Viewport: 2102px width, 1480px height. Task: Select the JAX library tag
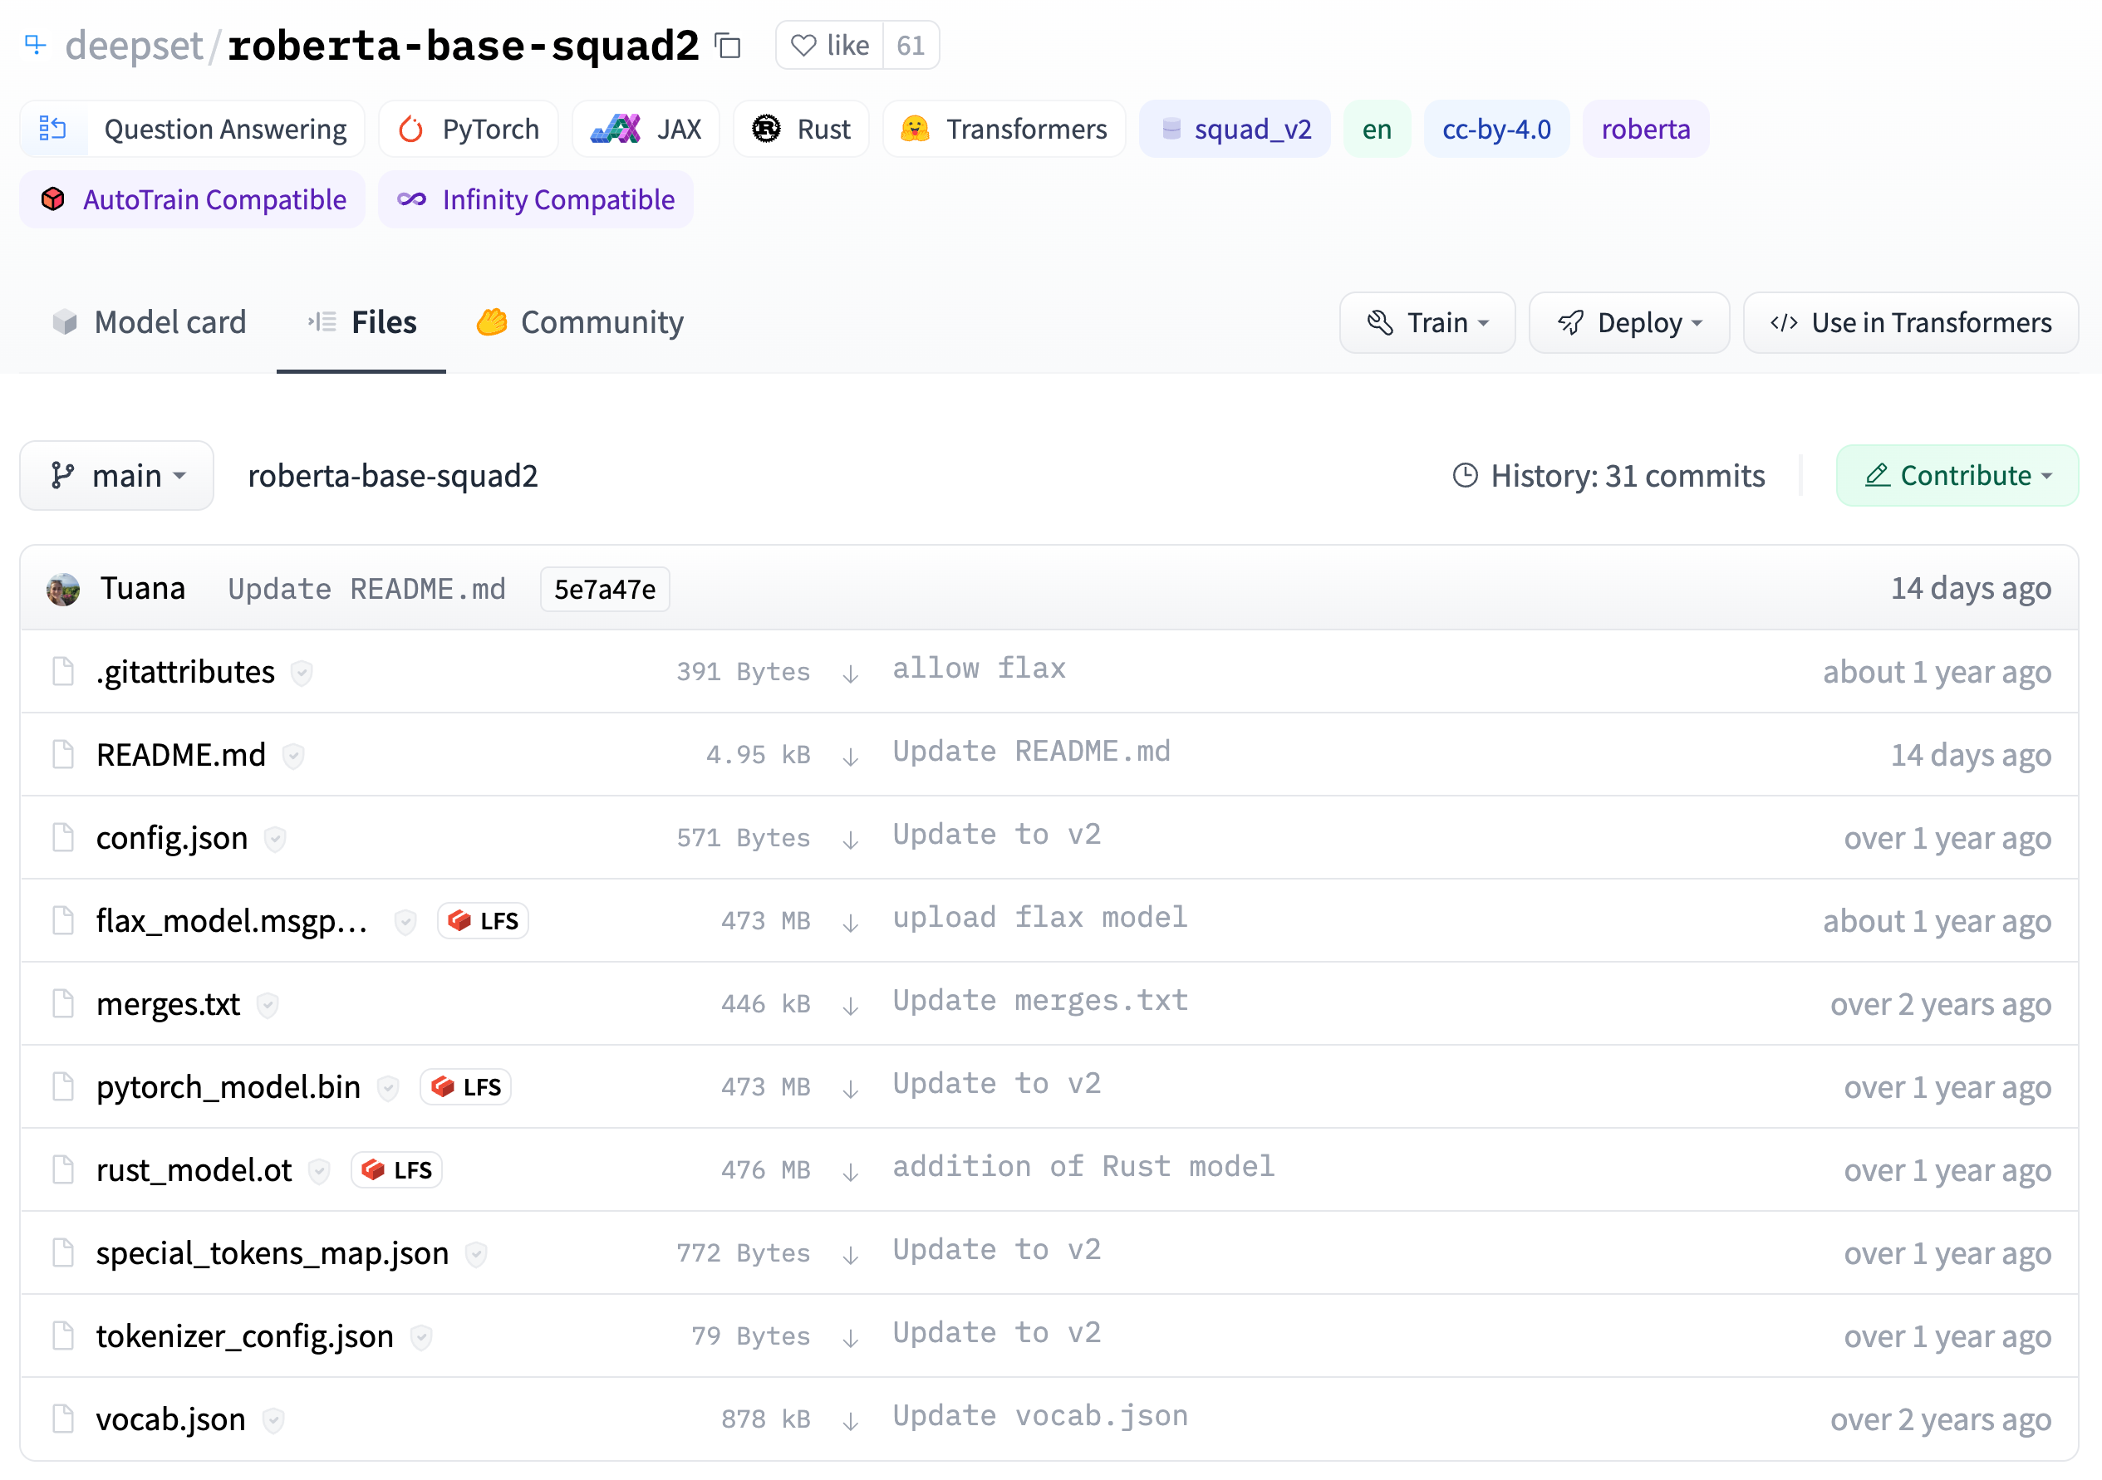[646, 129]
